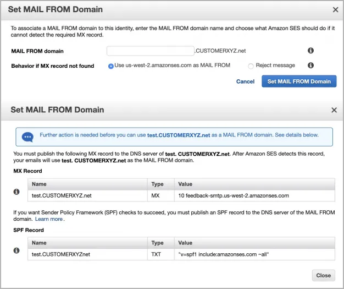Click info icon beside MAIL FROM domain field
This screenshot has width=344, height=289.
(x=310, y=51)
